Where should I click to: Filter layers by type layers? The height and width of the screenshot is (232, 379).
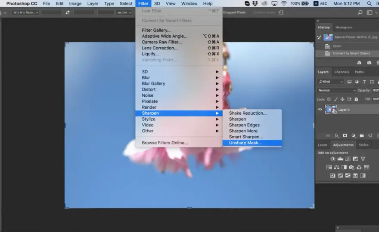pos(364,82)
